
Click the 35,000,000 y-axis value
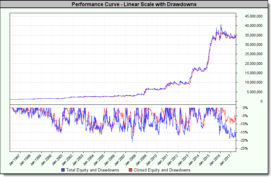tap(250, 35)
